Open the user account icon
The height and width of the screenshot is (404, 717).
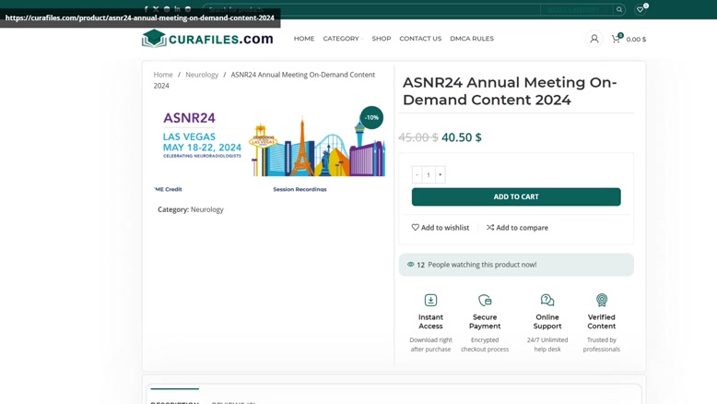click(x=594, y=39)
